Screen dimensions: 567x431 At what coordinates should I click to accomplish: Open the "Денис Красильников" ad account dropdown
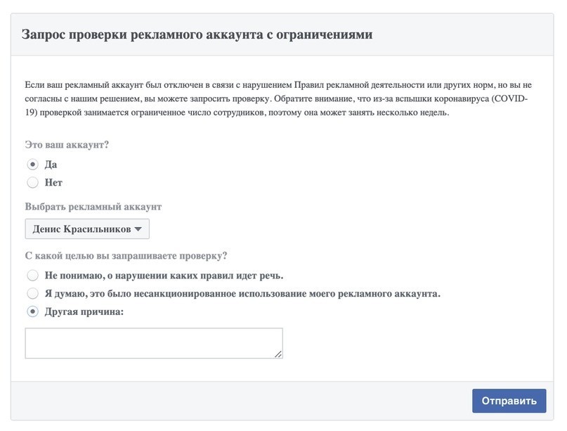pos(87,229)
